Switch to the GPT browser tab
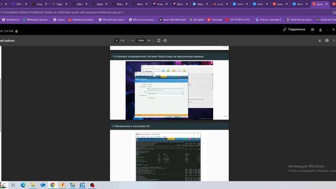 pos(19,4)
